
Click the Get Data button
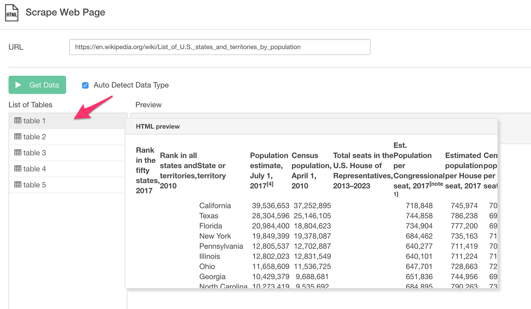point(37,85)
